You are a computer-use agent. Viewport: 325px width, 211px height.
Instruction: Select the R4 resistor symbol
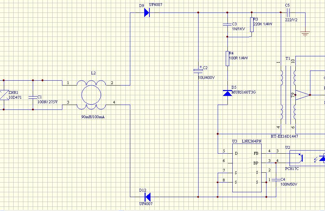point(227,59)
